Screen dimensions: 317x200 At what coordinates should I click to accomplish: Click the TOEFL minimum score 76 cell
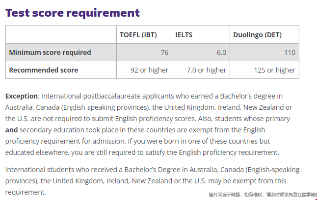[x=144, y=52]
